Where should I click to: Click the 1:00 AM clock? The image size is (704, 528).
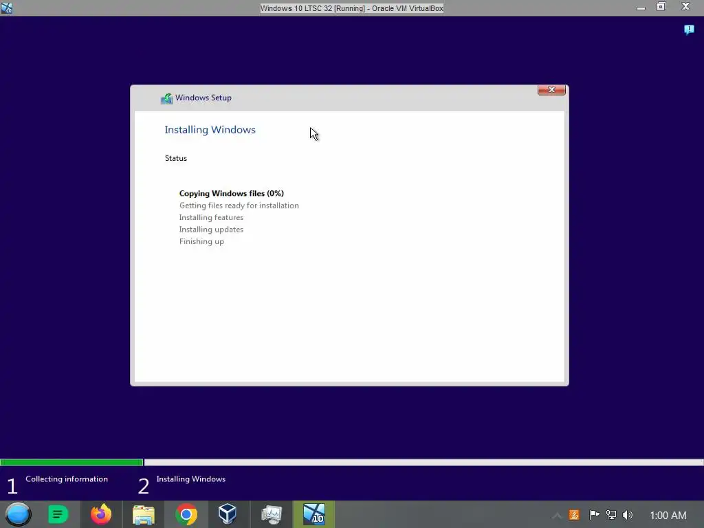[x=668, y=516]
